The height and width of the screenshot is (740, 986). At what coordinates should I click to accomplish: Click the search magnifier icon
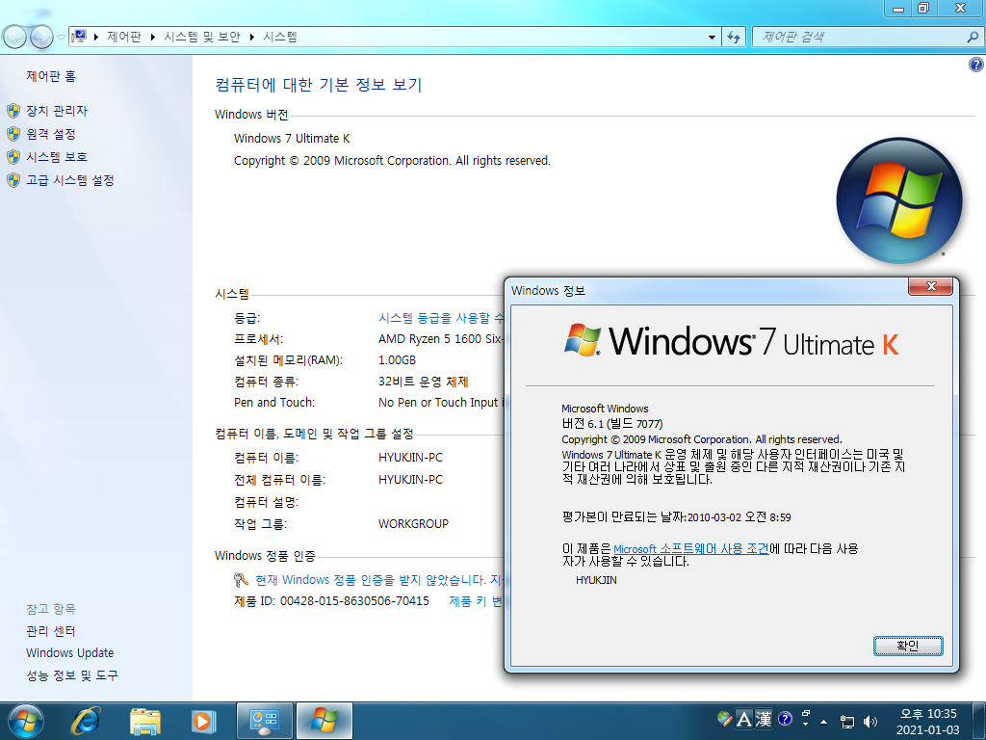973,38
